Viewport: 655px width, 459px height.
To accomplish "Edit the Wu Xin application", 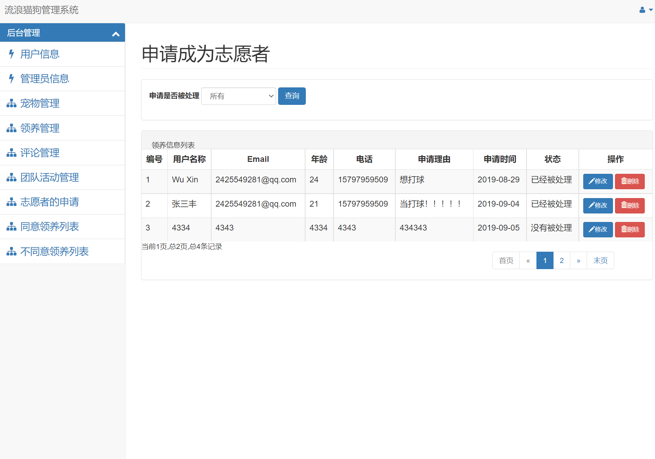I will click(x=598, y=181).
